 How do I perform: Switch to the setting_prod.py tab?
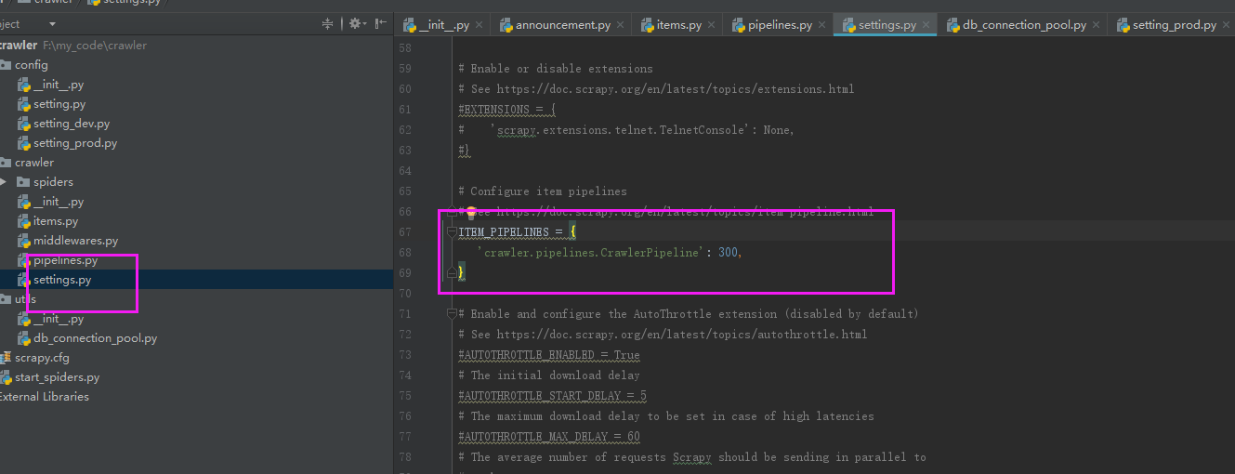1173,25
